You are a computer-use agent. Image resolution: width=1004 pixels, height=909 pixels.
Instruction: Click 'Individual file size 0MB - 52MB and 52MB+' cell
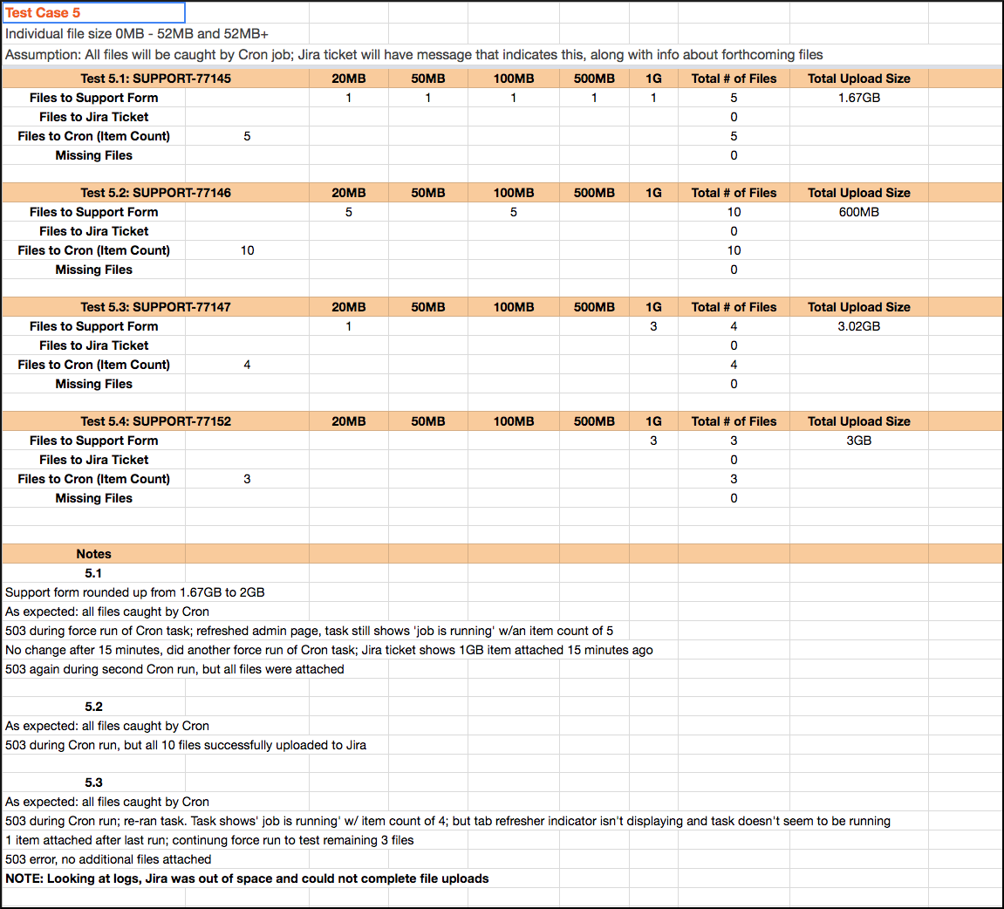[x=136, y=34]
